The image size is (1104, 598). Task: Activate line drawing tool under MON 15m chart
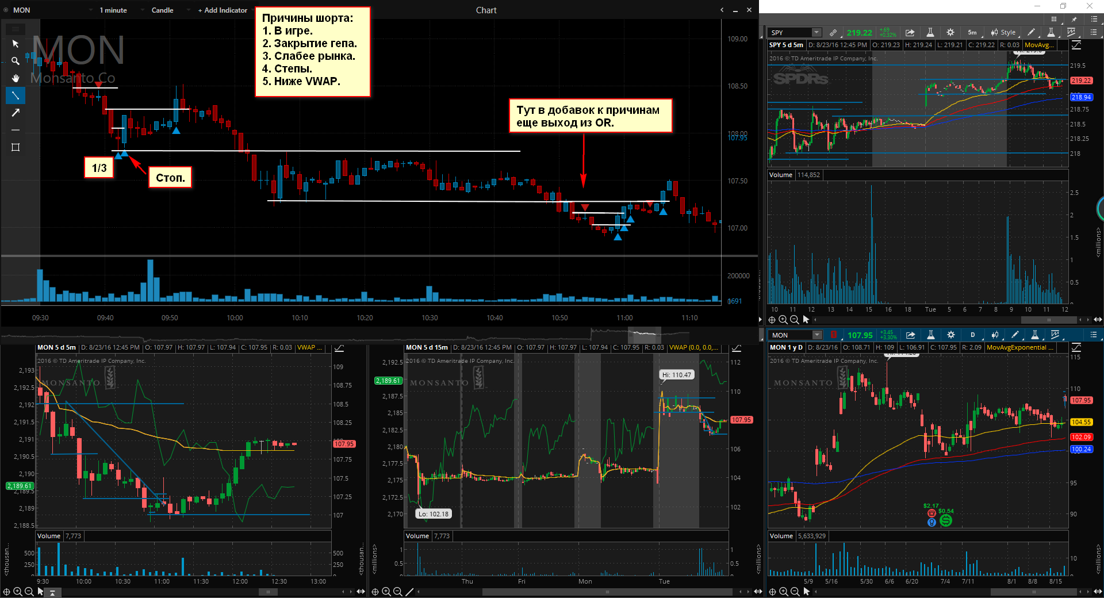tap(409, 592)
